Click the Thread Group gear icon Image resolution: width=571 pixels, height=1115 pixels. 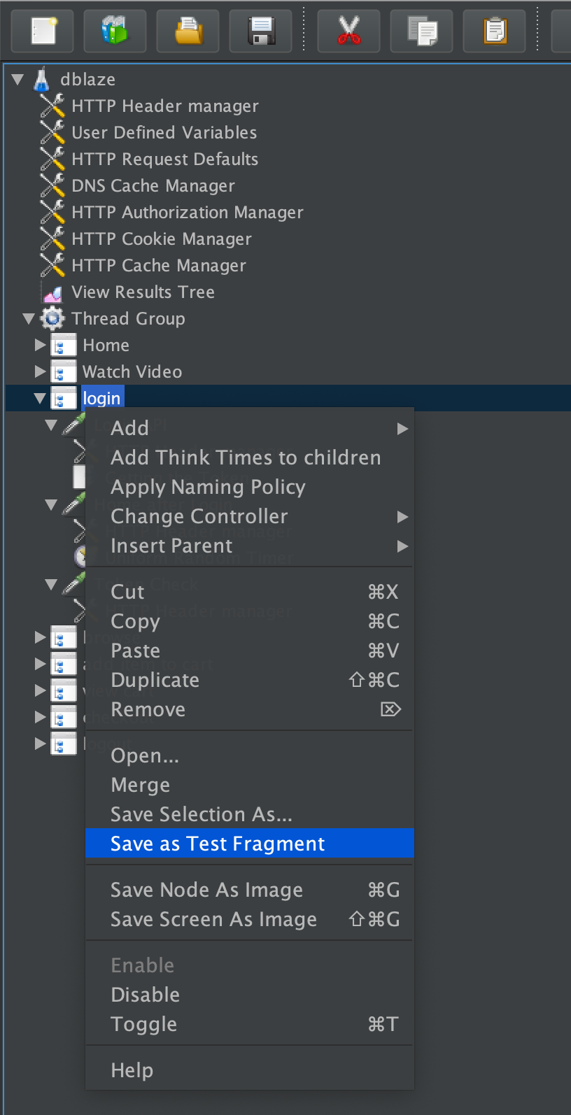(x=52, y=318)
